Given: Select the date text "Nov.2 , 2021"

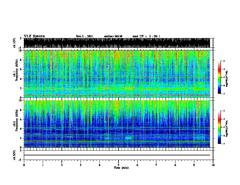Looking at the screenshot, I should (x=85, y=36).
